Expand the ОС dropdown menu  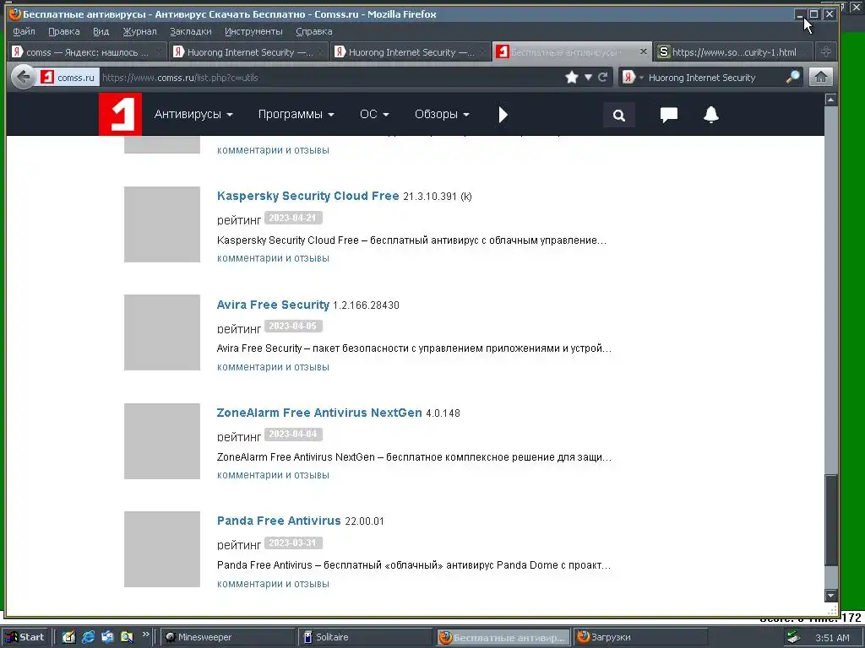click(374, 114)
